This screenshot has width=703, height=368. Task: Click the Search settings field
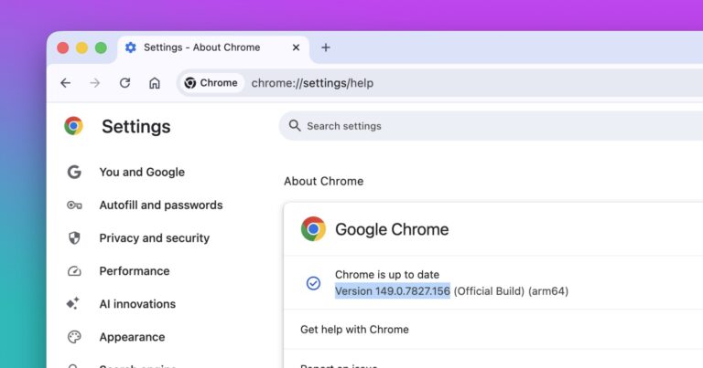point(493,126)
